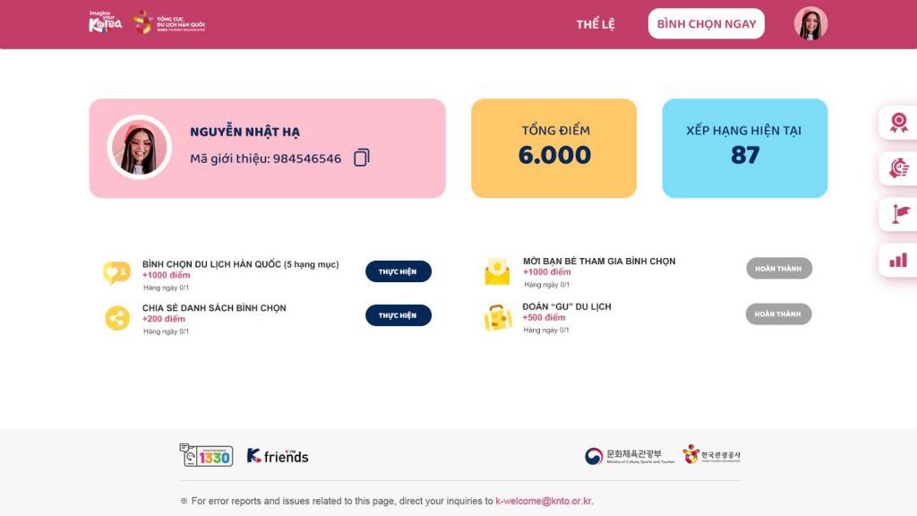The image size is (917, 516).
Task: Click the travel suitcase quiz icon
Action: tap(498, 318)
